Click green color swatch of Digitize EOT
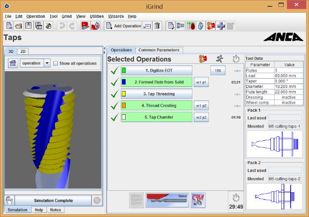This screenshot has height=217, width=309. [x=124, y=70]
